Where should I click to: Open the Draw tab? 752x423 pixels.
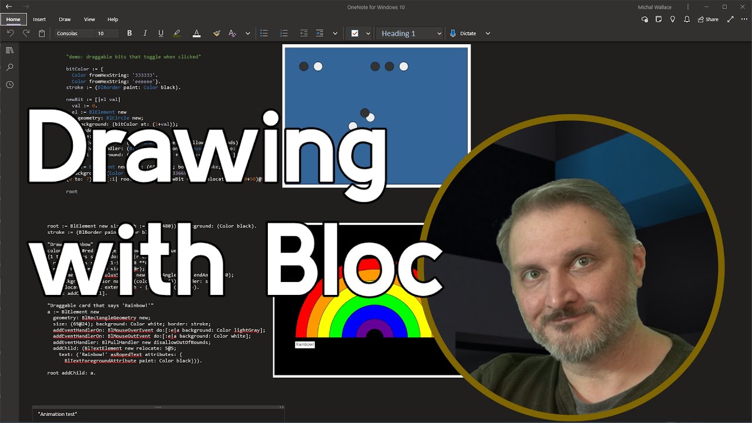tap(65, 19)
